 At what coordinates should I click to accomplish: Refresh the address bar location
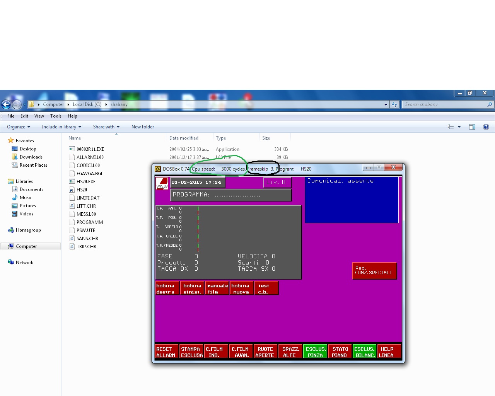pos(394,104)
